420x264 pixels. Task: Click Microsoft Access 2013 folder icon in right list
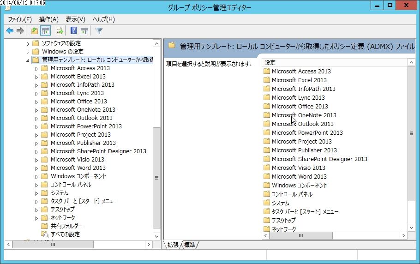(266, 71)
